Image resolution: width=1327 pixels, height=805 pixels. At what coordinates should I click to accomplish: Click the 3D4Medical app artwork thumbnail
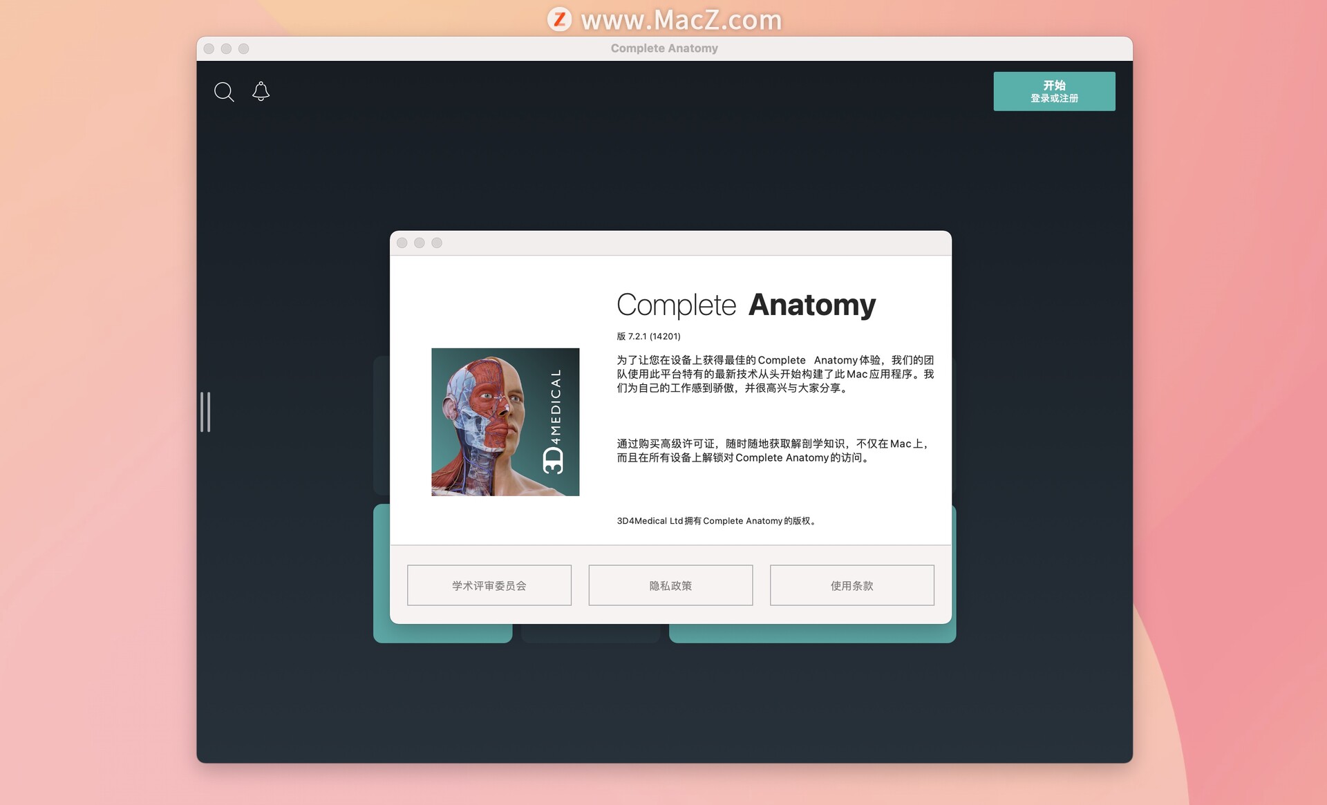pos(505,422)
